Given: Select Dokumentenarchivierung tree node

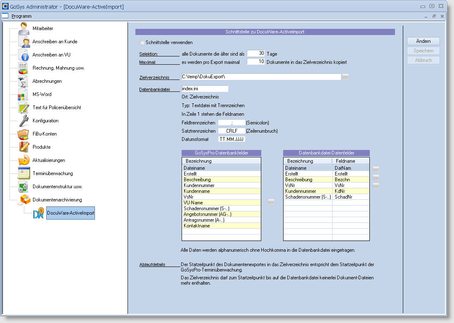Looking at the screenshot, I should pyautogui.click(x=57, y=200).
